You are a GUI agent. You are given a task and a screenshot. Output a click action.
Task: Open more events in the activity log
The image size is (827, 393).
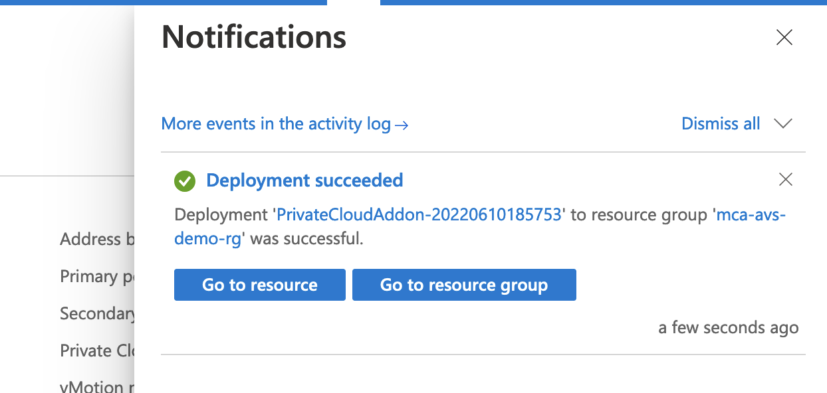276,124
